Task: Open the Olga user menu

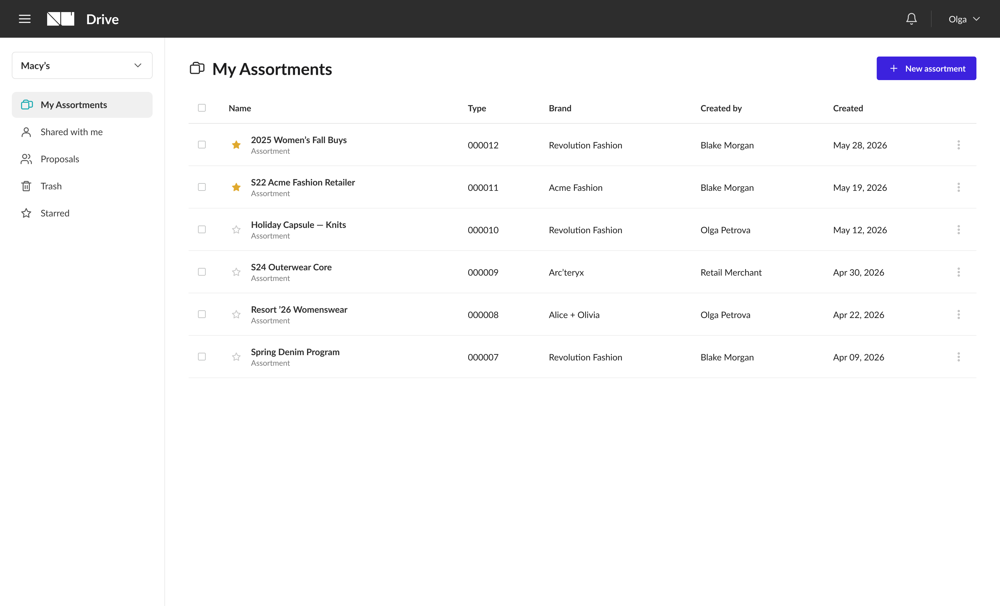Action: [964, 19]
